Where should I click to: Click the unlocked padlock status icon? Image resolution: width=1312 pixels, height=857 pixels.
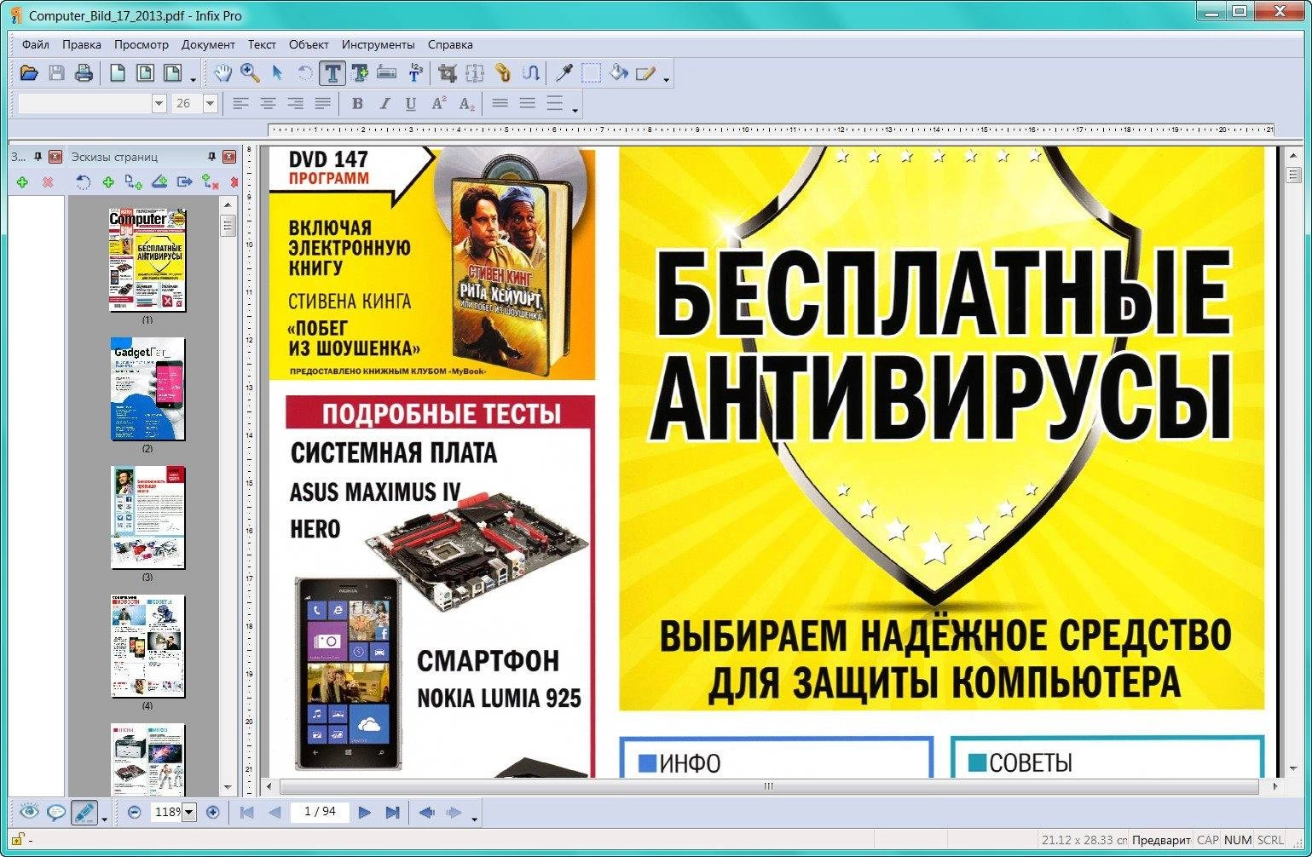point(17,840)
